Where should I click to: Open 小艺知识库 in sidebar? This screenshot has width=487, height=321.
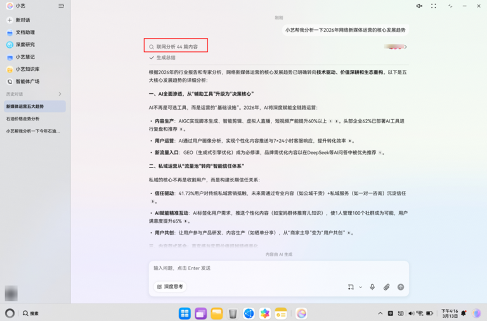[x=23, y=69]
